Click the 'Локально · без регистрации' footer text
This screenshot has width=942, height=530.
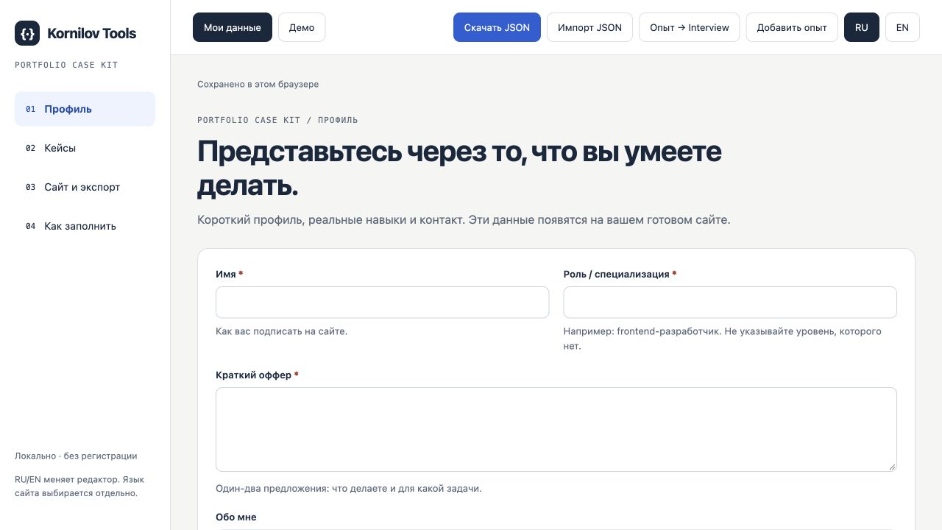(76, 456)
